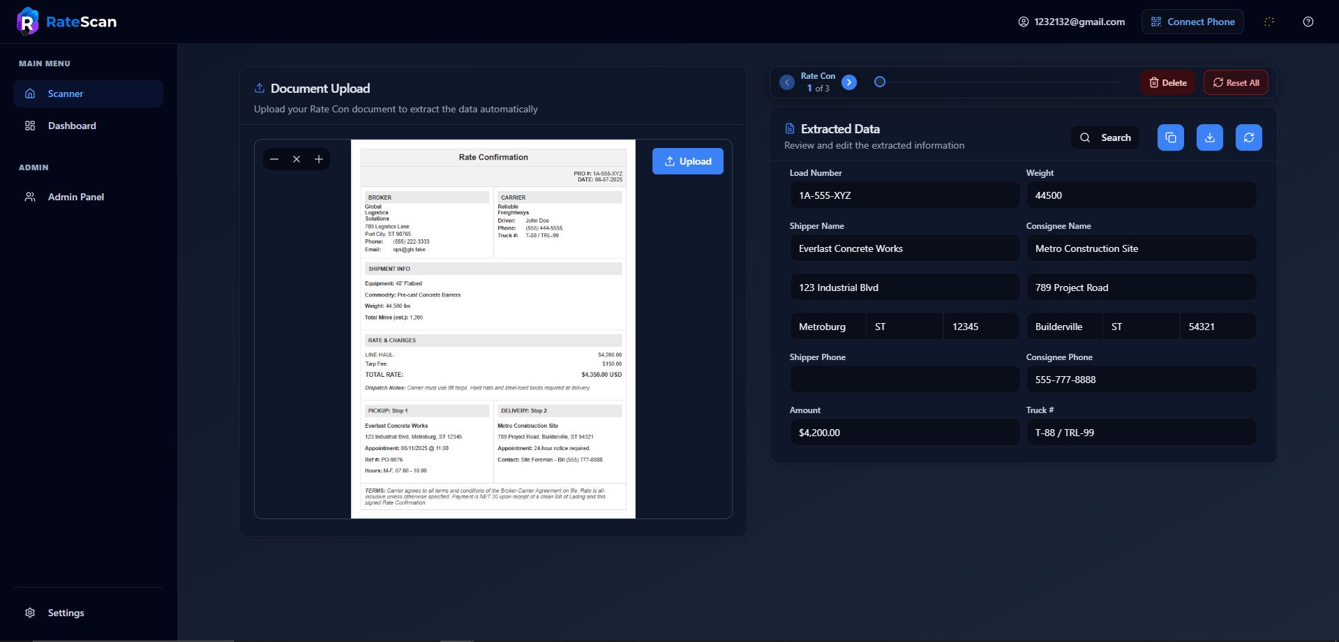Reset zoom with the X icon
The width and height of the screenshot is (1339, 642).
(x=297, y=159)
